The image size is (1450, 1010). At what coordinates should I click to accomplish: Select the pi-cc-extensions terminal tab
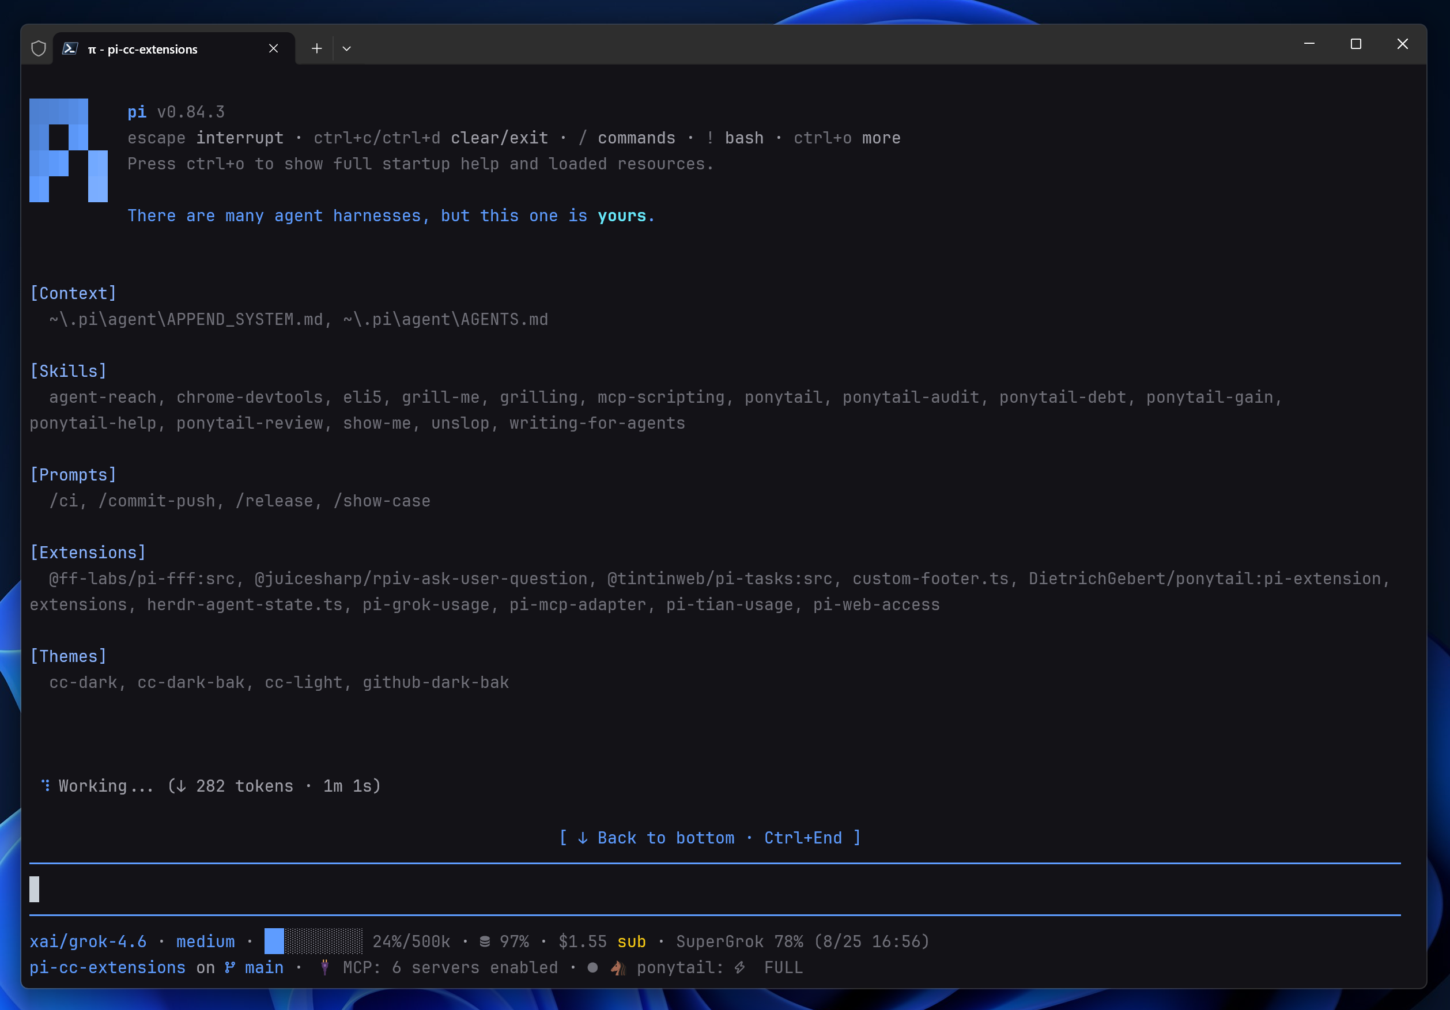coord(173,48)
